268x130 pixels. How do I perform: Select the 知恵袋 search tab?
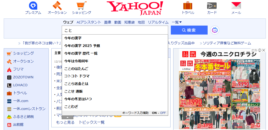pyautogui.click(x=129, y=22)
